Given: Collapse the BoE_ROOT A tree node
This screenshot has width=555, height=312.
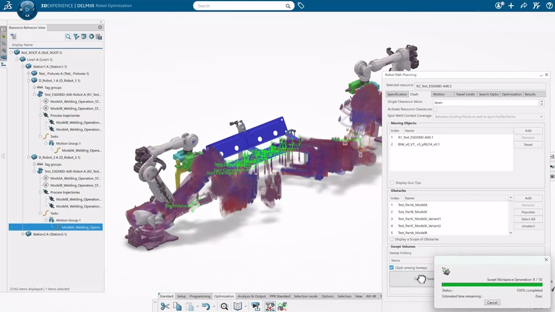Looking at the screenshot, I should (11, 53).
